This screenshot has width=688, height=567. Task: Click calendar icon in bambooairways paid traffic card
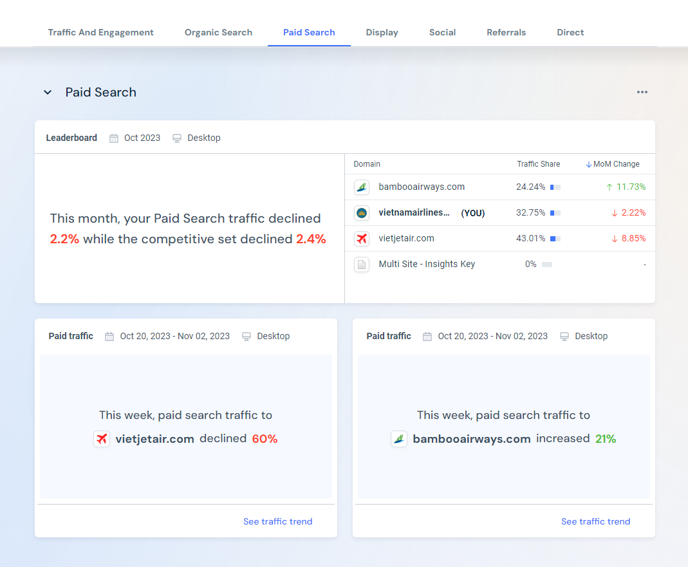point(427,337)
